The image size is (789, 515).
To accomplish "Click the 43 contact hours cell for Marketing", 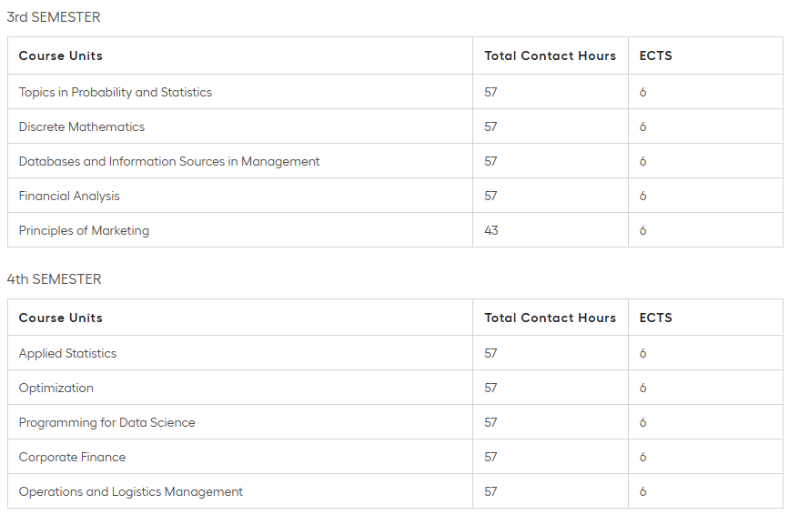I will click(x=491, y=230).
